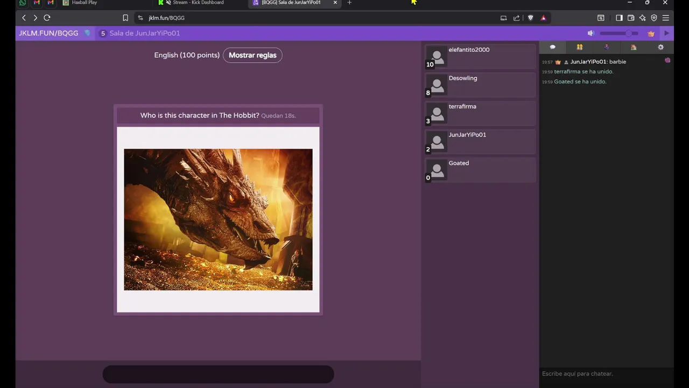Reload the page with refresh icon
This screenshot has height=388, width=689.
(47, 18)
